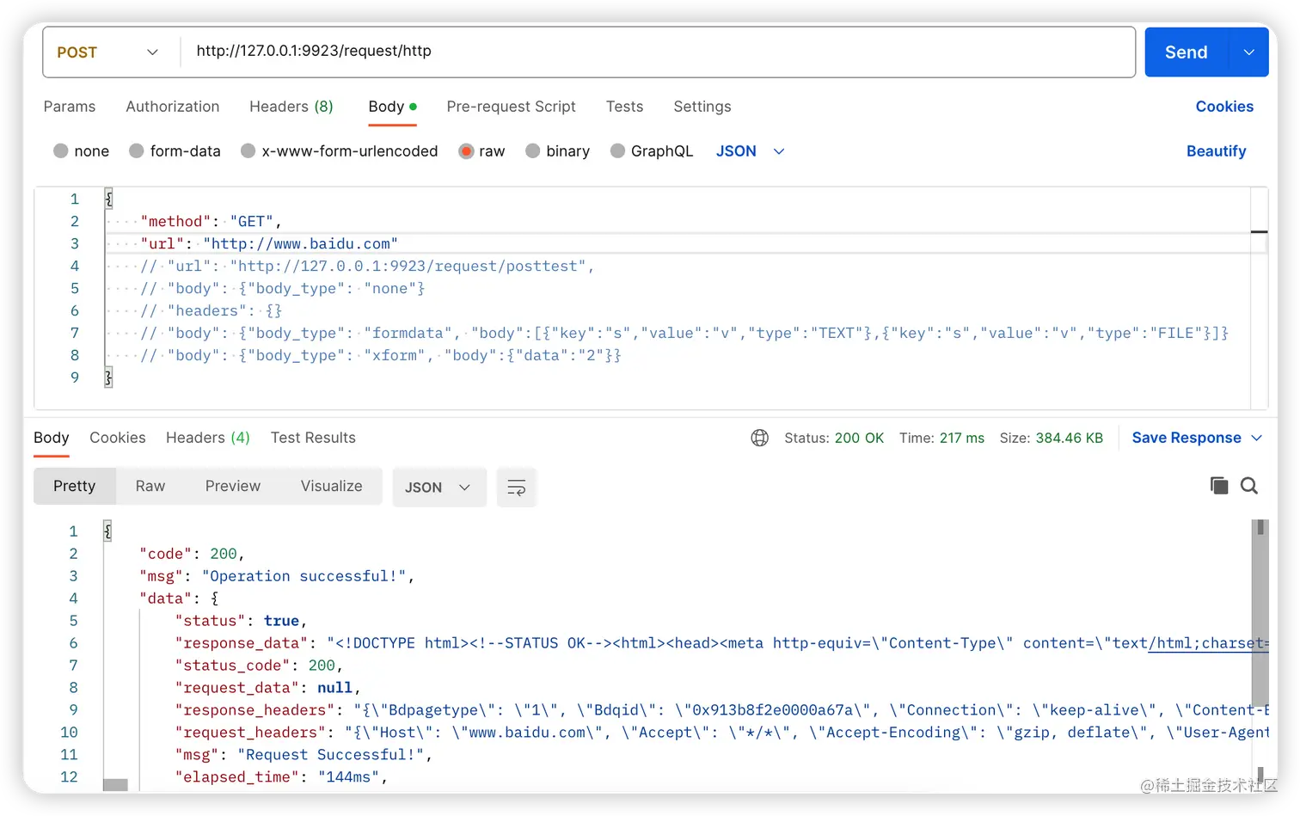Viewport: 1300px width, 816px height.
Task: Click the "request_data": null line
Action: click(267, 688)
